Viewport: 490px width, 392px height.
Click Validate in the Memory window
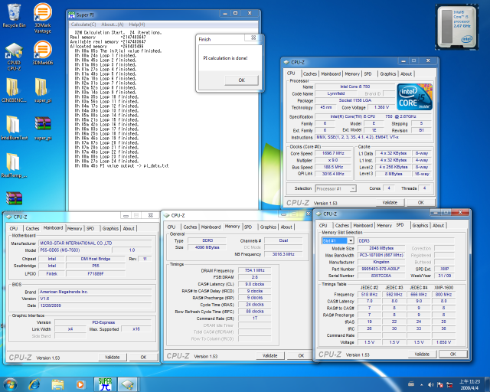tap(270, 355)
